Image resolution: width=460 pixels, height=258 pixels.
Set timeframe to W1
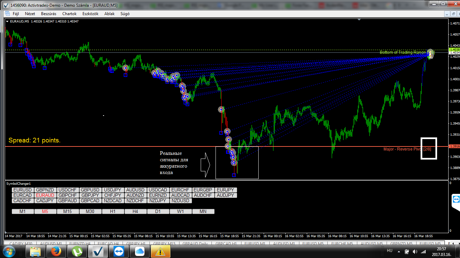click(181, 212)
